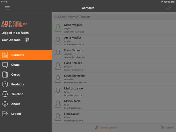The image size is (176, 132).
Task: Click the ABP Induction logo
Action: [14, 24]
